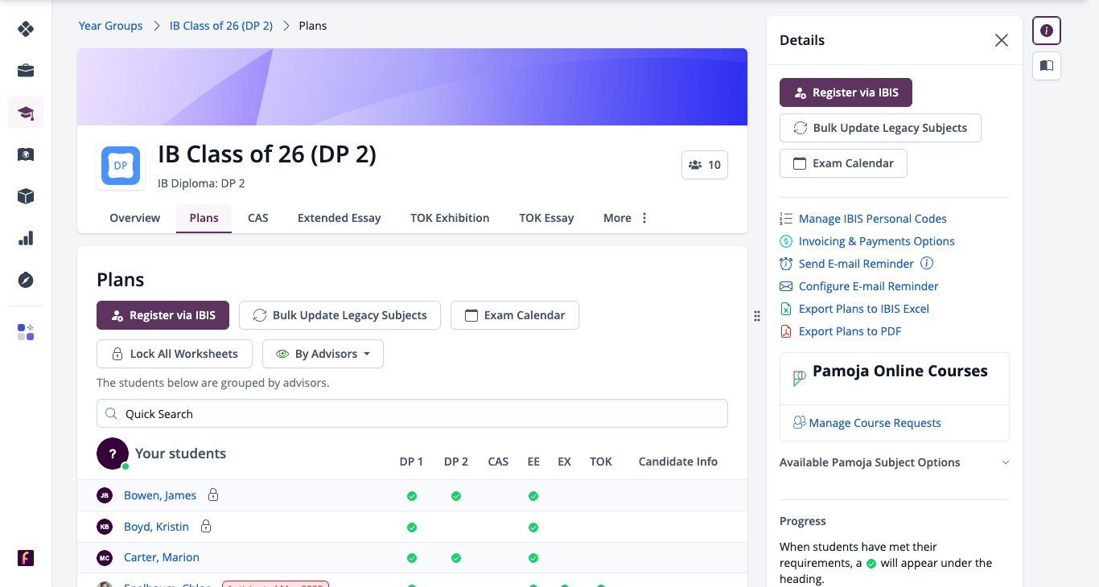Click Export Plans to PDF link

click(x=850, y=331)
